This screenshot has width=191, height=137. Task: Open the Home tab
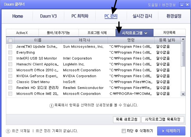[x=17, y=16]
